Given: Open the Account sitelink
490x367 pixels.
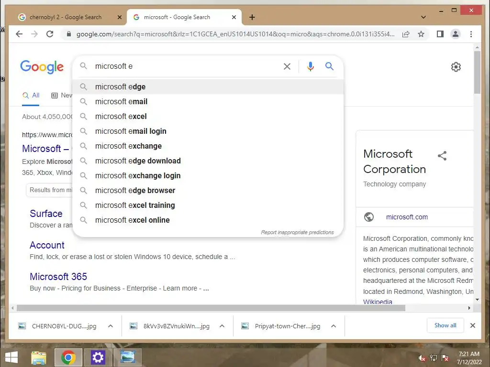Looking at the screenshot, I should [47, 245].
